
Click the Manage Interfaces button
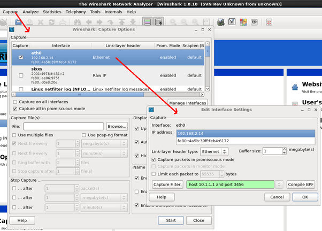point(188,103)
